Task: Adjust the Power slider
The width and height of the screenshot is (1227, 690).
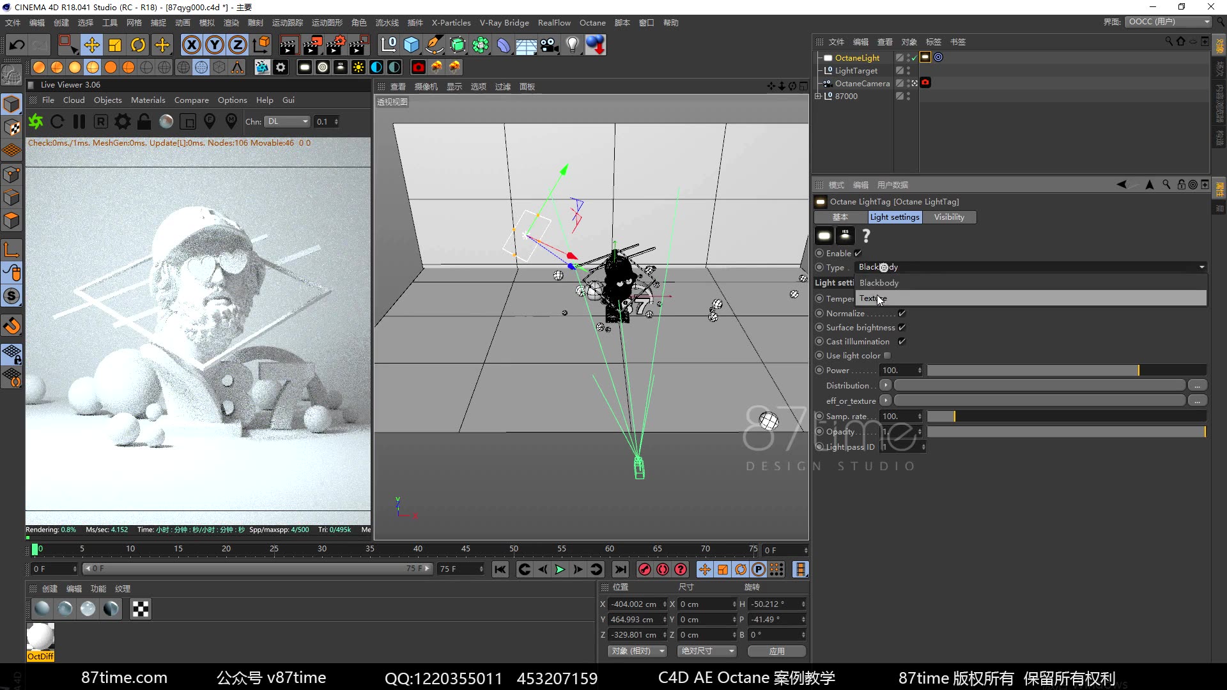Action: (1067, 370)
